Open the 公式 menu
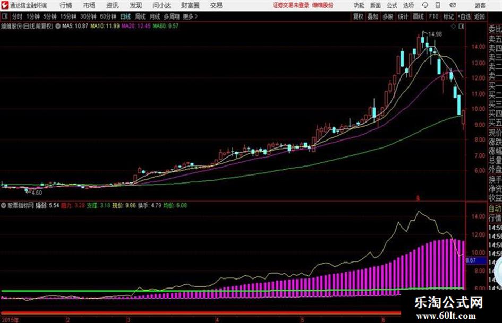Screen dimensions: 502x323 (x=392, y=5)
